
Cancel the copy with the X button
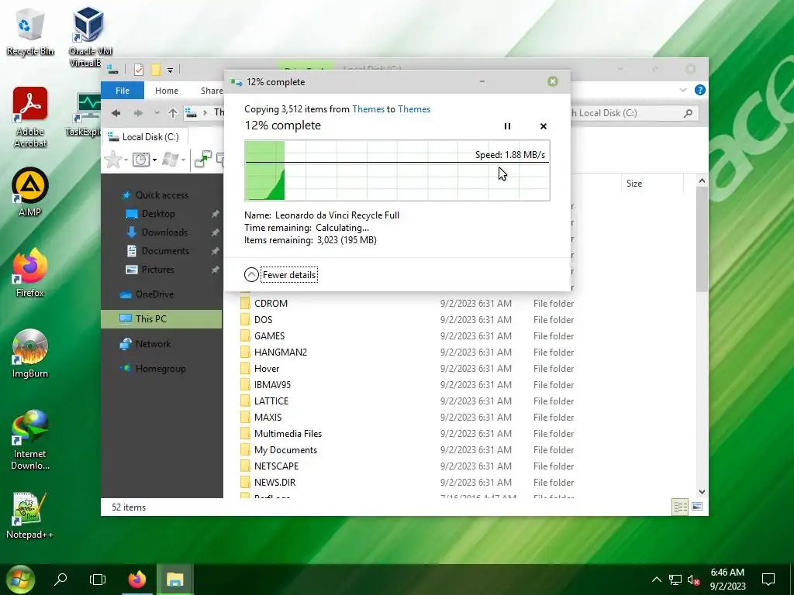click(x=544, y=126)
